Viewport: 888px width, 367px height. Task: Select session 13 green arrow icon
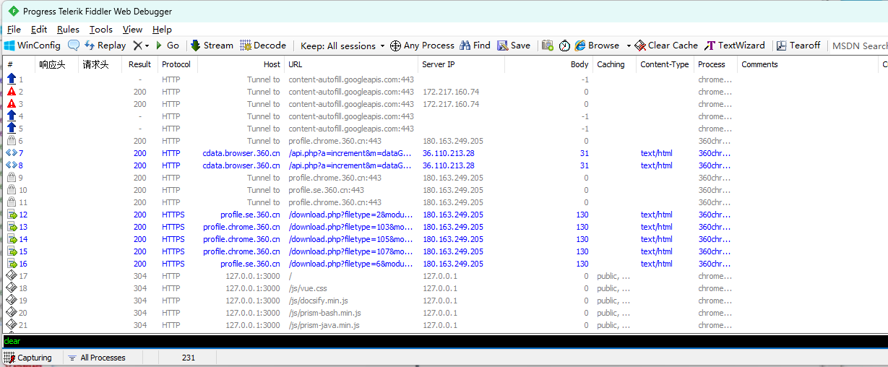point(12,227)
